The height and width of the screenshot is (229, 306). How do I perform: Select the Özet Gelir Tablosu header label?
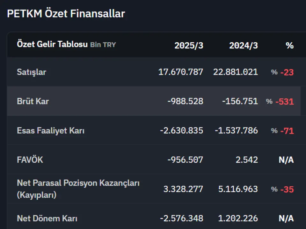(52, 44)
